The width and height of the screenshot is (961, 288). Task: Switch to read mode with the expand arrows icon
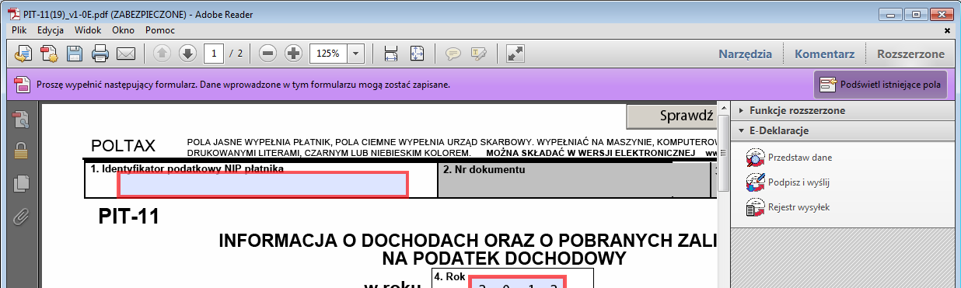click(x=515, y=54)
